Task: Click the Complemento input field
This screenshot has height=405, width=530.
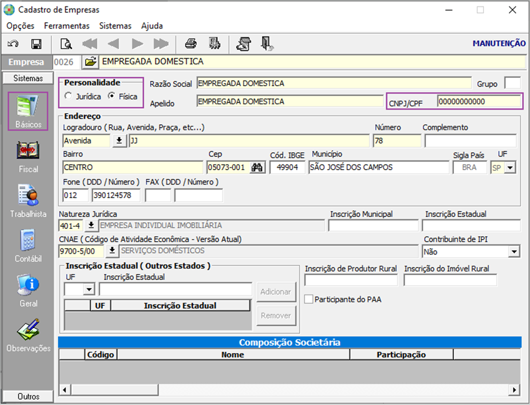Action: [470, 141]
